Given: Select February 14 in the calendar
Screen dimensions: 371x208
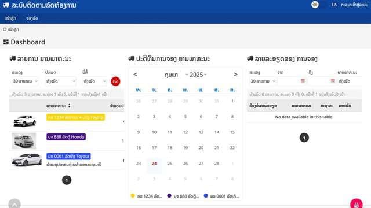Looking at the screenshot, I should pos(216,132).
